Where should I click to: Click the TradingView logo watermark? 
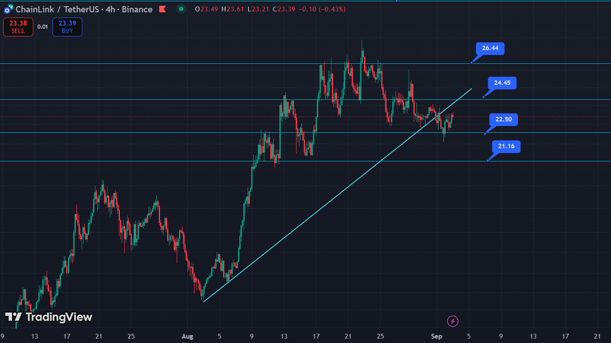pyautogui.click(x=48, y=317)
